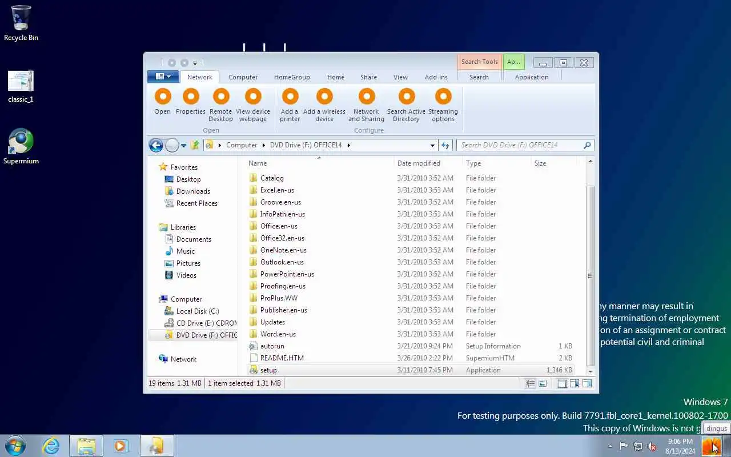Screen dimensions: 731x457
Task: Open the blue File menu dropdown button
Action: pos(163,77)
